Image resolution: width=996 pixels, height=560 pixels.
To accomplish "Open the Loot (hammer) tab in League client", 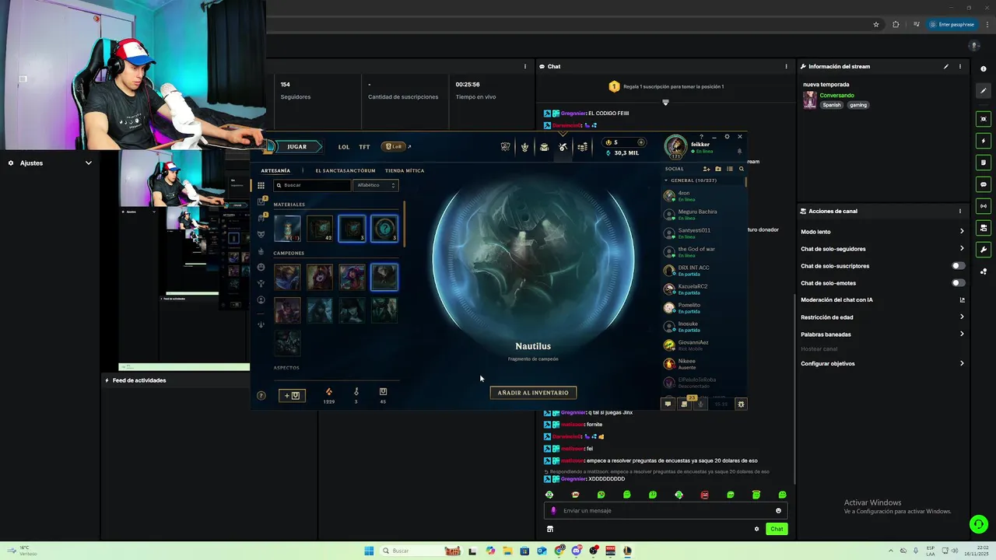I will pos(563,147).
